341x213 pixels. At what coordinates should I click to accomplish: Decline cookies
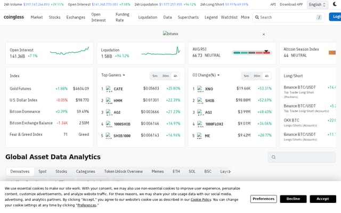tap(293, 199)
